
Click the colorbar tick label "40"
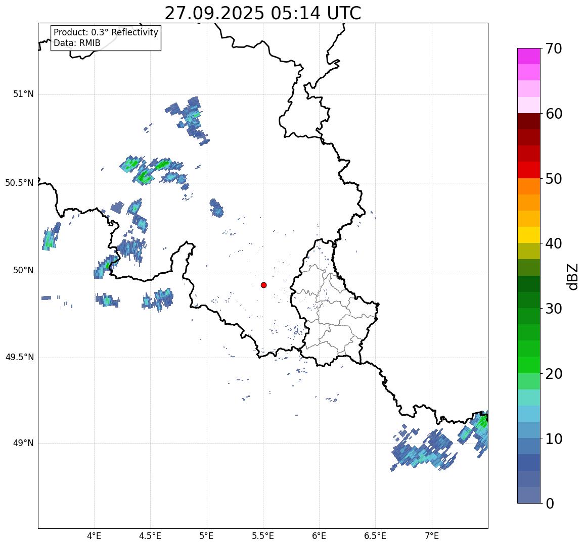pyautogui.click(x=554, y=243)
